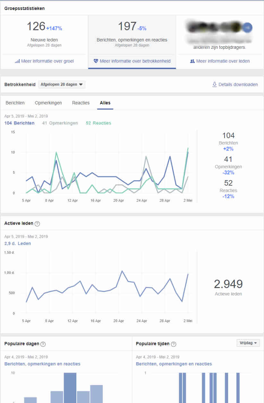Click the tallest bar in Populaire dagen chart

point(70,388)
